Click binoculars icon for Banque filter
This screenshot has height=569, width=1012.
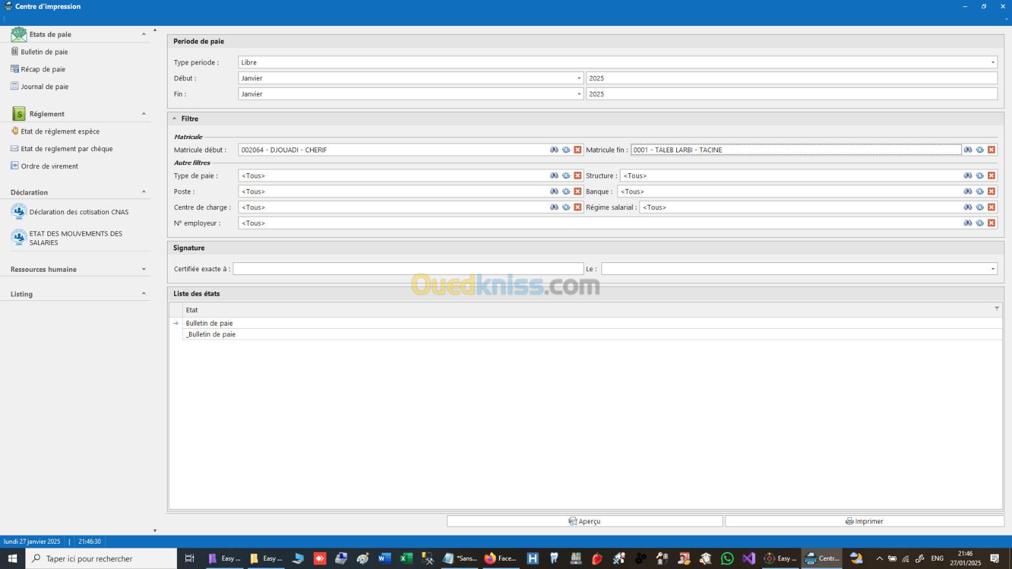click(968, 192)
